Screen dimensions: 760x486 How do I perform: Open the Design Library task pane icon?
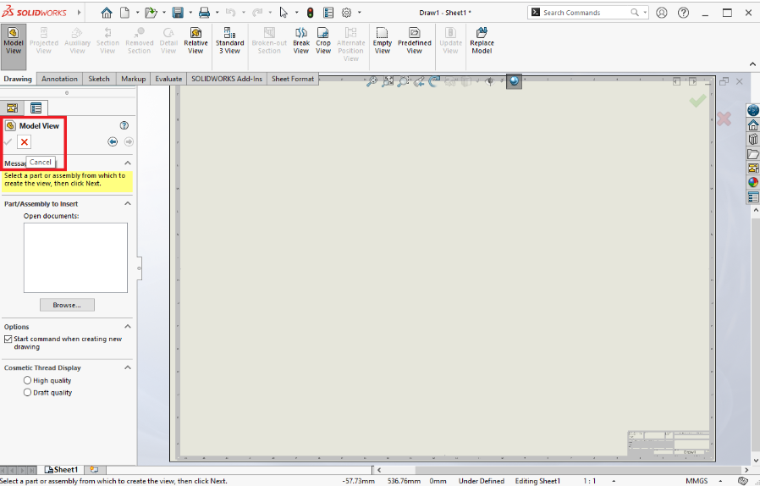752,140
